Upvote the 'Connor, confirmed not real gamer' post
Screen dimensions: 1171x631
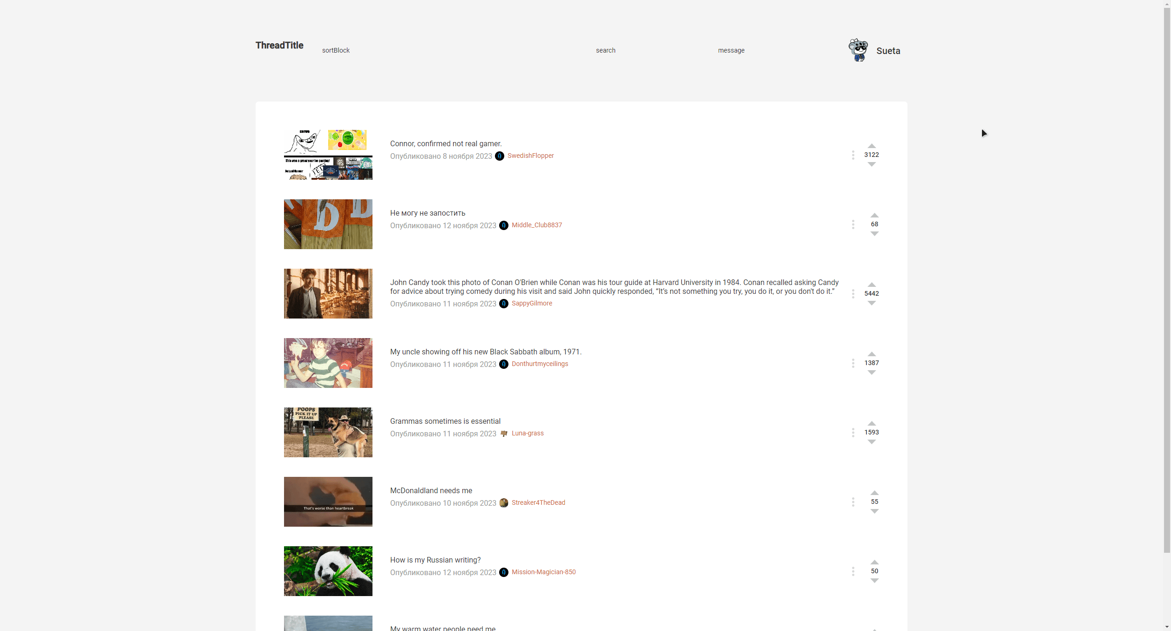coord(872,146)
